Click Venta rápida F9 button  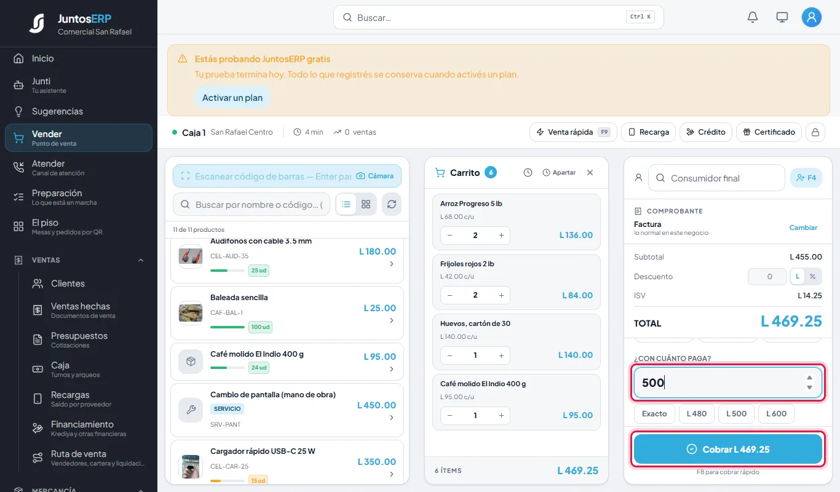coord(573,132)
